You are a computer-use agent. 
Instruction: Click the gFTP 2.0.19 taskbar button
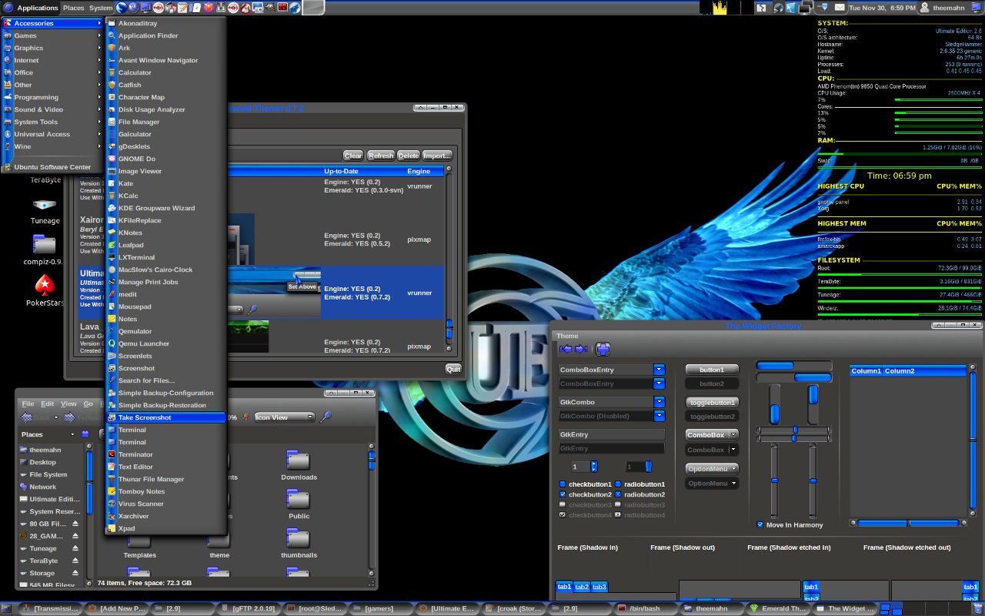point(250,608)
